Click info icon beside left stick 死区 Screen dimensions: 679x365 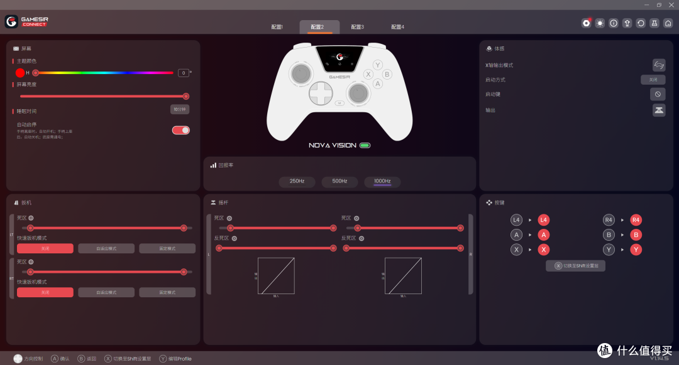pos(229,218)
